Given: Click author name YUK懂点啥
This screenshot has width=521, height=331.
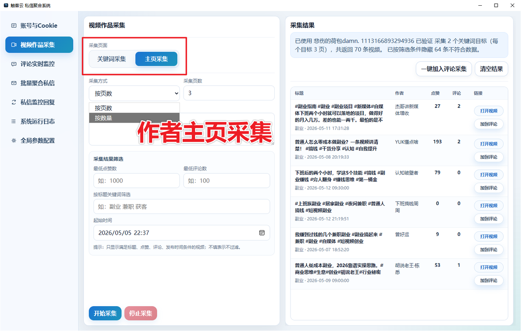Looking at the screenshot, I should coord(407,142).
